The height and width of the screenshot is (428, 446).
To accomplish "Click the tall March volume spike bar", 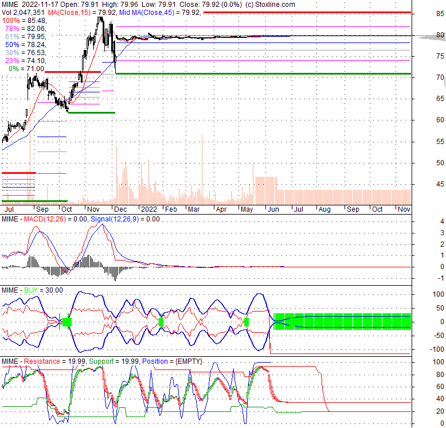I will point(202,170).
